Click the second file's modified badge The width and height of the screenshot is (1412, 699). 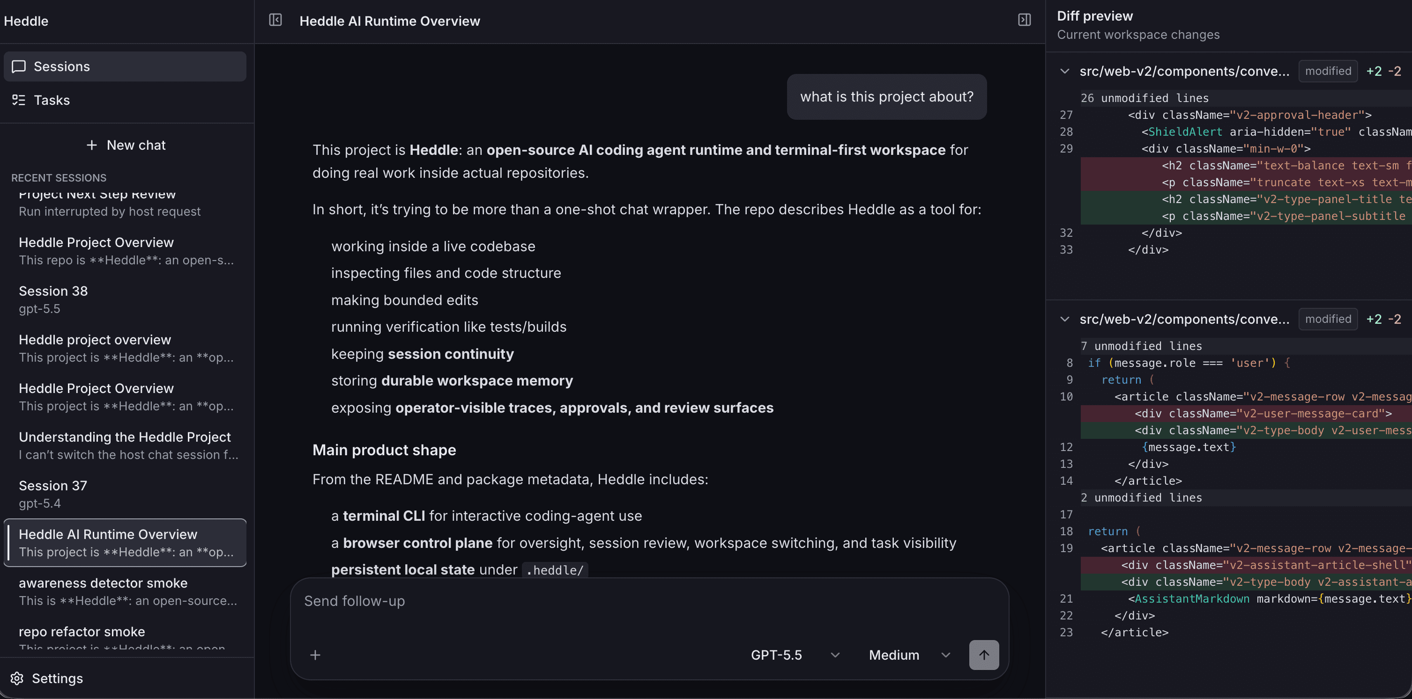coord(1328,319)
